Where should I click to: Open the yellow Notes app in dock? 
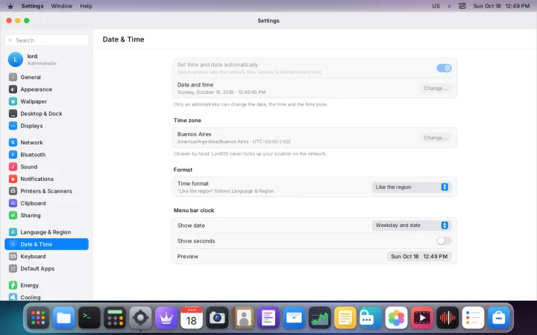coord(345,318)
